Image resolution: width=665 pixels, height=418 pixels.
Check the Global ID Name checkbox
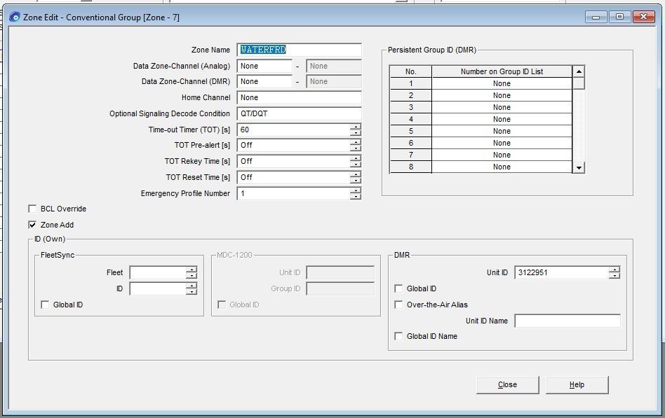(x=398, y=336)
